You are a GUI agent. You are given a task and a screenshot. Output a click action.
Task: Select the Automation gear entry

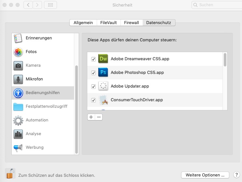point(43,120)
